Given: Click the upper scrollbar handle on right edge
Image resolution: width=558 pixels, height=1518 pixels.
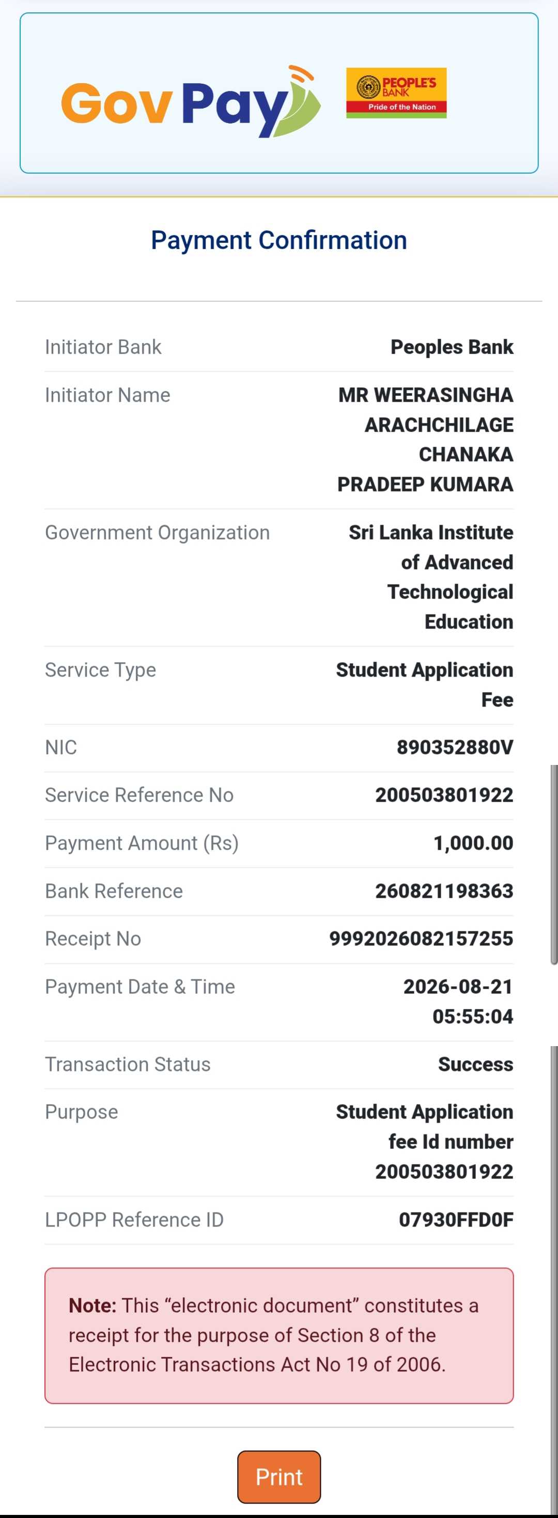Looking at the screenshot, I should click(x=554, y=865).
